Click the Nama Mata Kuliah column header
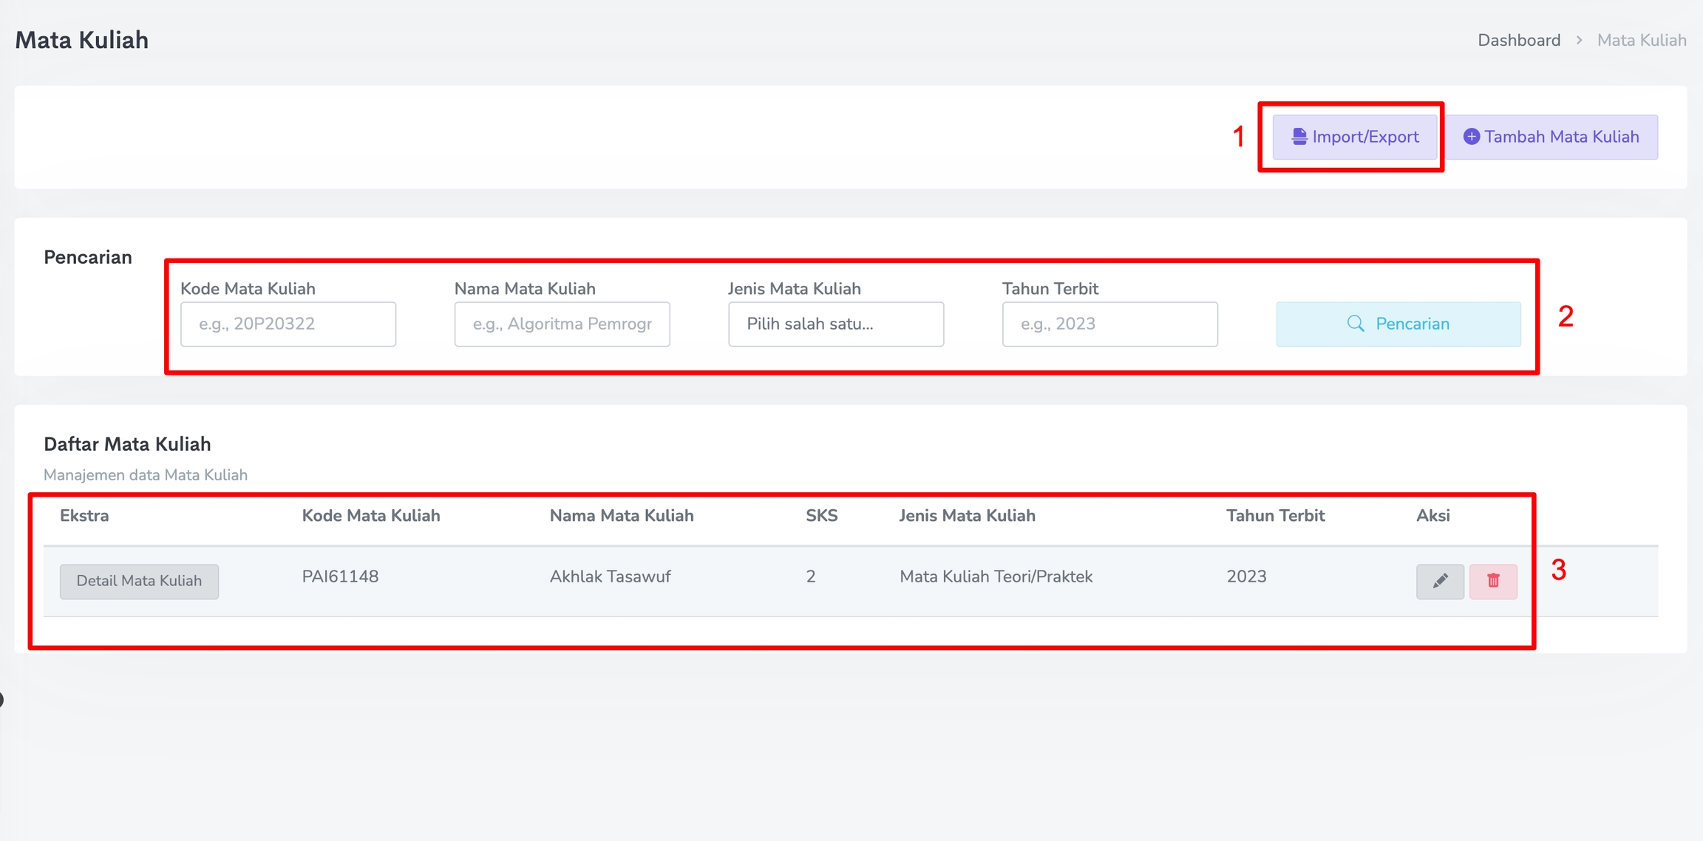The image size is (1703, 841). (621, 516)
